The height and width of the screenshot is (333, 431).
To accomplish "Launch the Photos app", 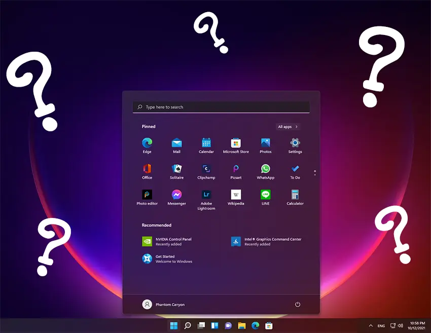I will [265, 143].
